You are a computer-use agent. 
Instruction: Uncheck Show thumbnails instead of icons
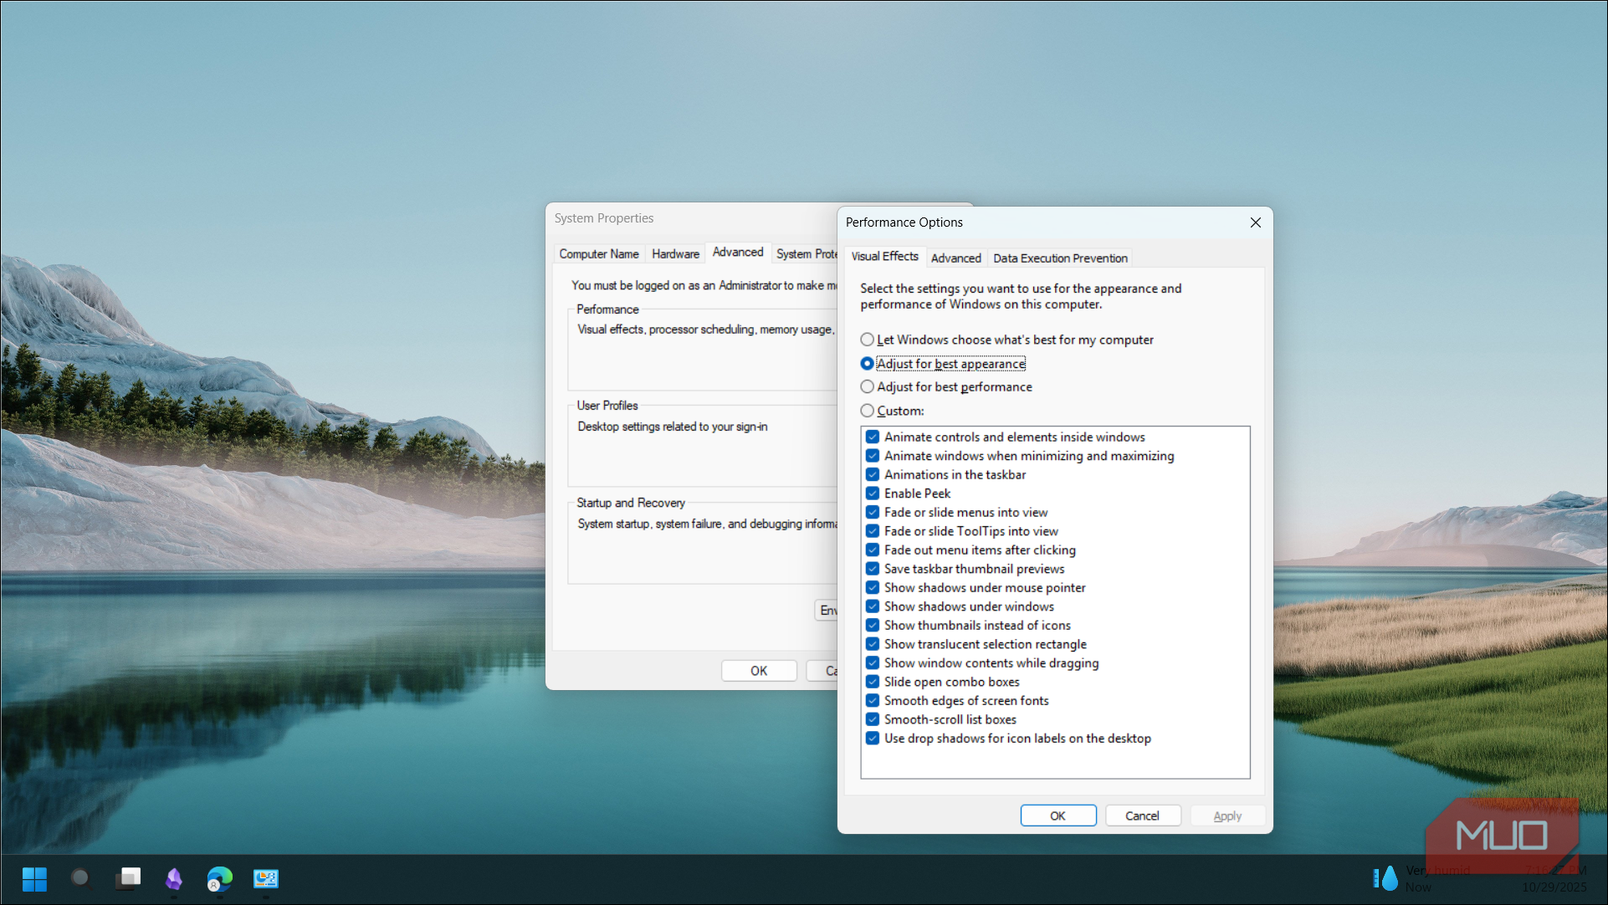click(873, 625)
